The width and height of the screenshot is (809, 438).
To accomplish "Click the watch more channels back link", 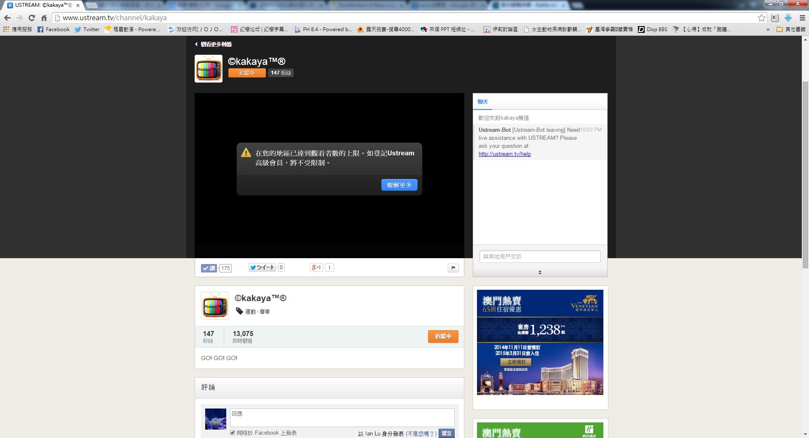I will tap(213, 44).
